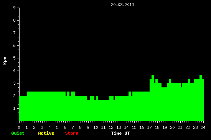The height and width of the screenshot is (140, 211).
Task: Select the red Storm legend label
Action: [x=72, y=133]
